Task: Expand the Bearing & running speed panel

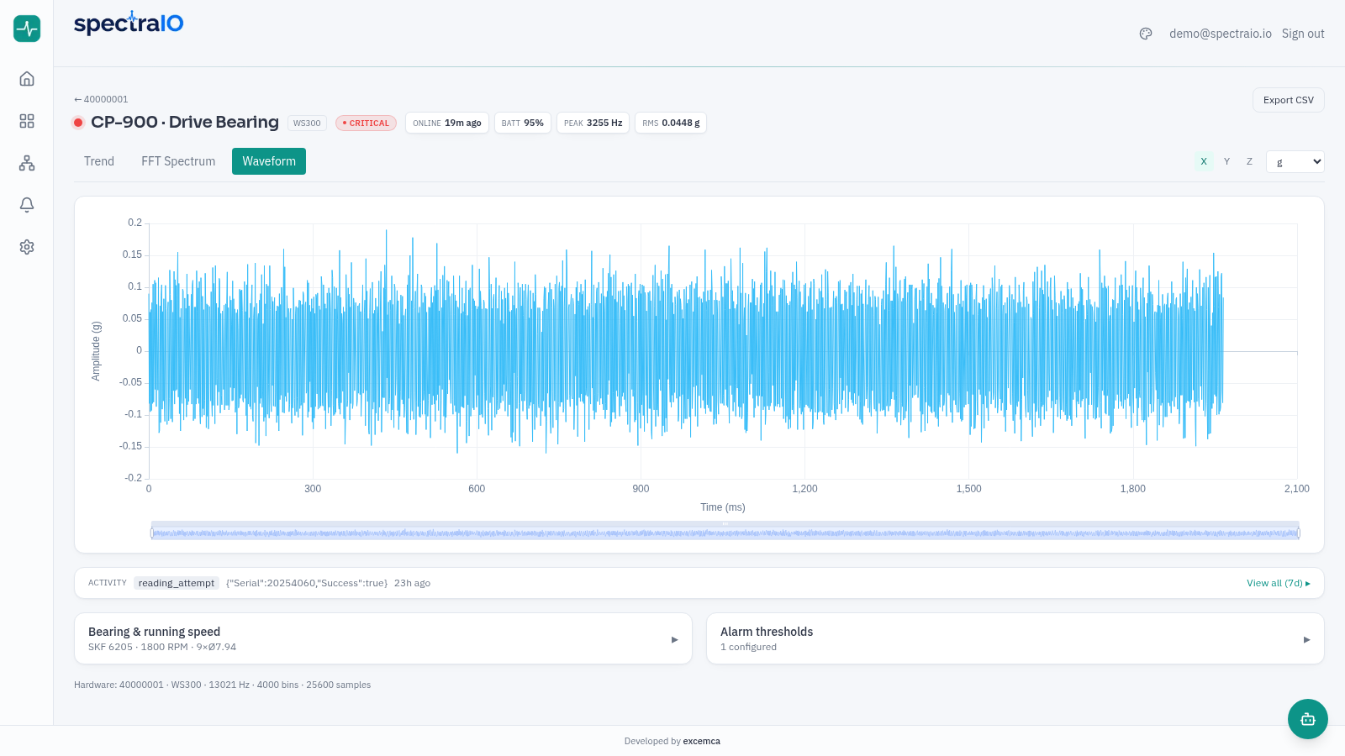Action: tap(383, 638)
